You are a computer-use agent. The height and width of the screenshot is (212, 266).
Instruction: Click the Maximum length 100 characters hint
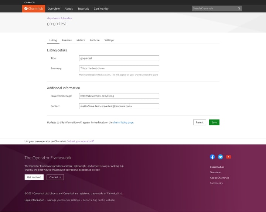[x=119, y=75]
